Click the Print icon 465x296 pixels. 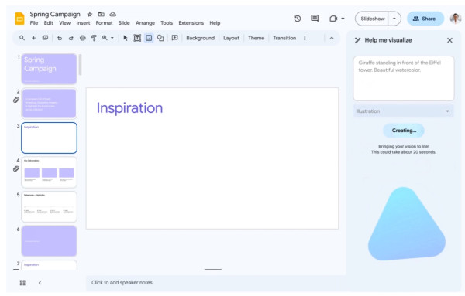coord(82,38)
